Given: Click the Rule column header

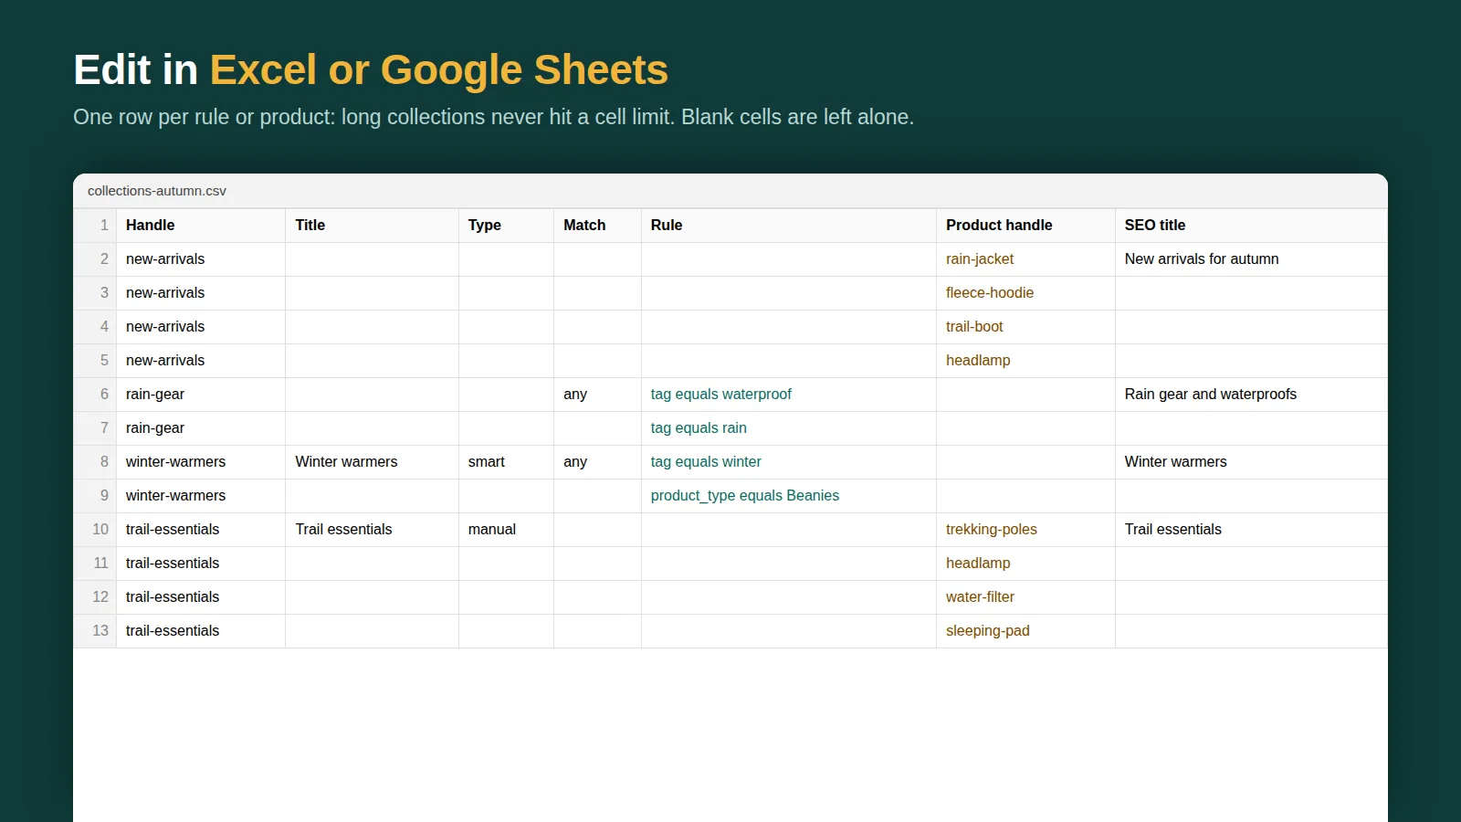Looking at the screenshot, I should [x=789, y=226].
